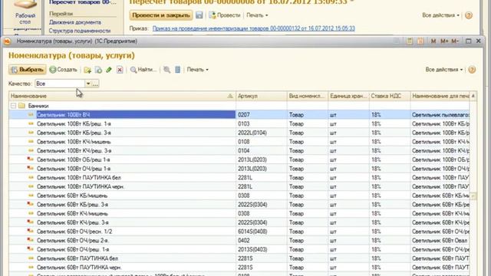Viewport: 491px width, 276px height.
Task: Click the Вид номенкл. column header
Action: coord(307,96)
